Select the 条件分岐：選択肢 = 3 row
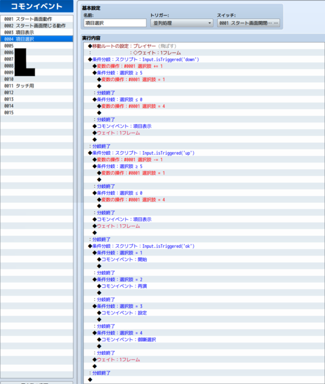The height and width of the screenshot is (384, 325). click(204, 306)
